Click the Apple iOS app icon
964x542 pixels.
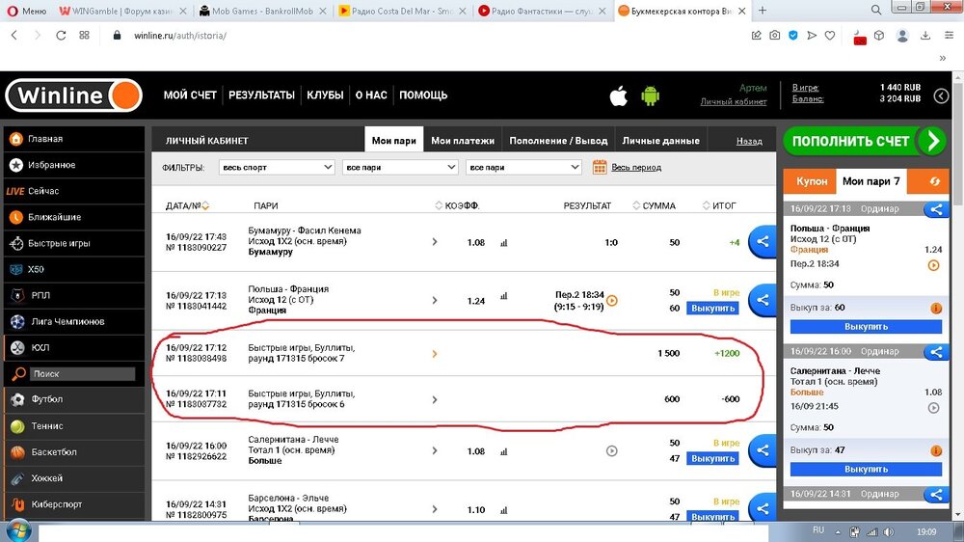619,95
